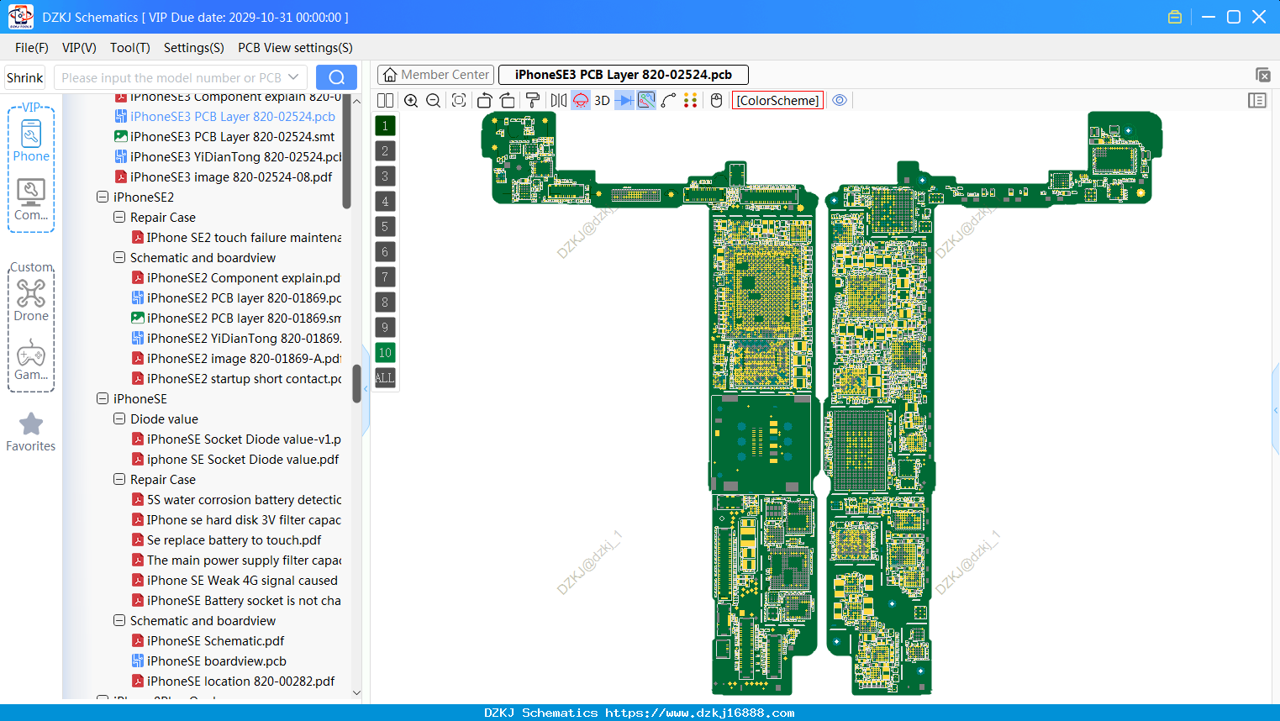Open iPhoneSE Schematic.pdf
The width and height of the screenshot is (1280, 721).
pos(208,640)
